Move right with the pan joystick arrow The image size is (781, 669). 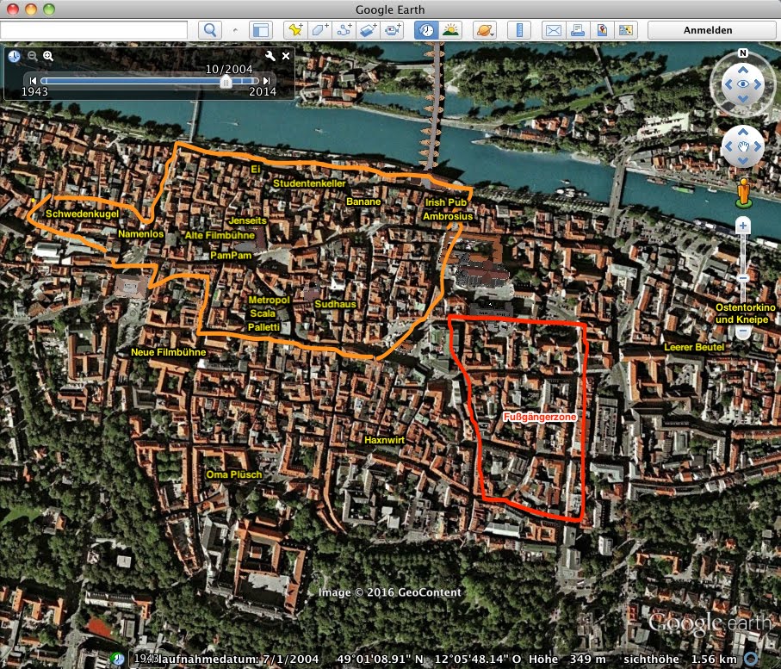(x=758, y=146)
